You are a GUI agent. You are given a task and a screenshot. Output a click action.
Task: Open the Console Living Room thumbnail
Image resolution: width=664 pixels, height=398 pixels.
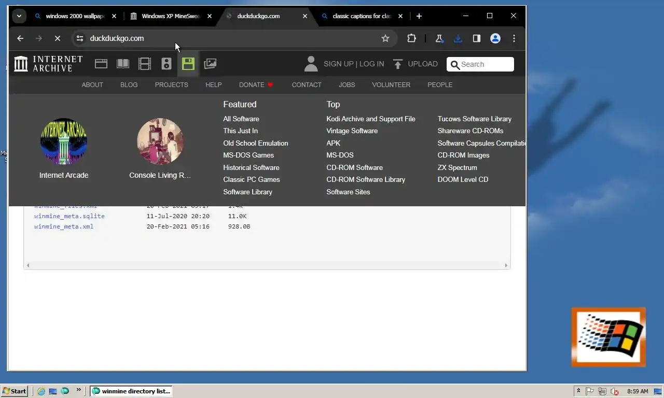click(160, 141)
